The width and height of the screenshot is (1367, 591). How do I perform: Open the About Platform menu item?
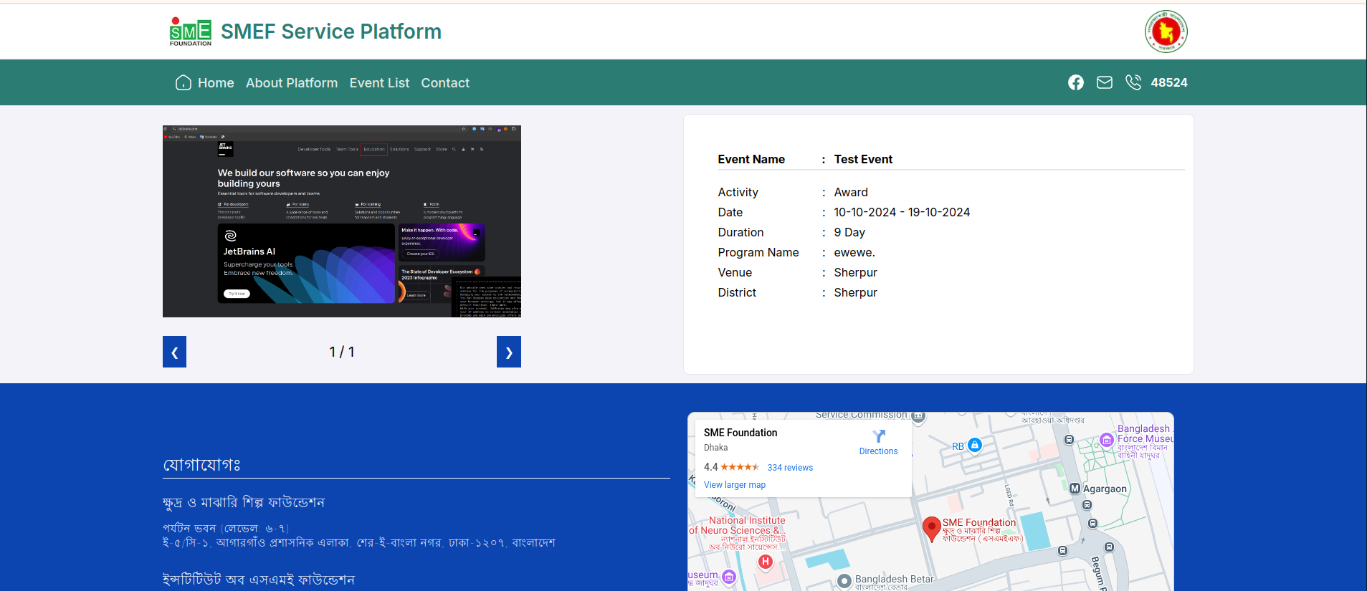click(292, 83)
